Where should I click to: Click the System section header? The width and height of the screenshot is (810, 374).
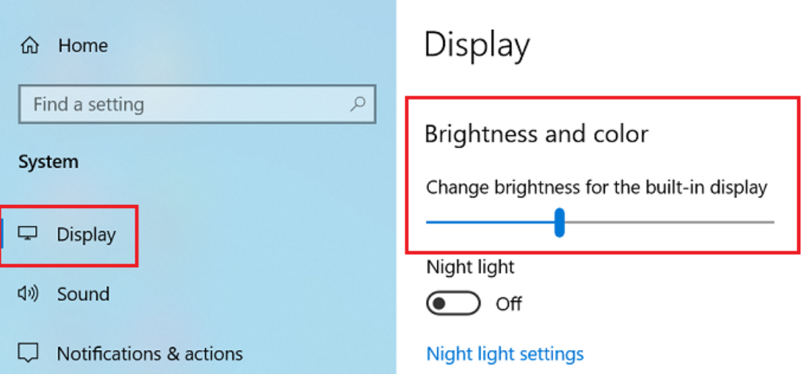click(x=48, y=162)
